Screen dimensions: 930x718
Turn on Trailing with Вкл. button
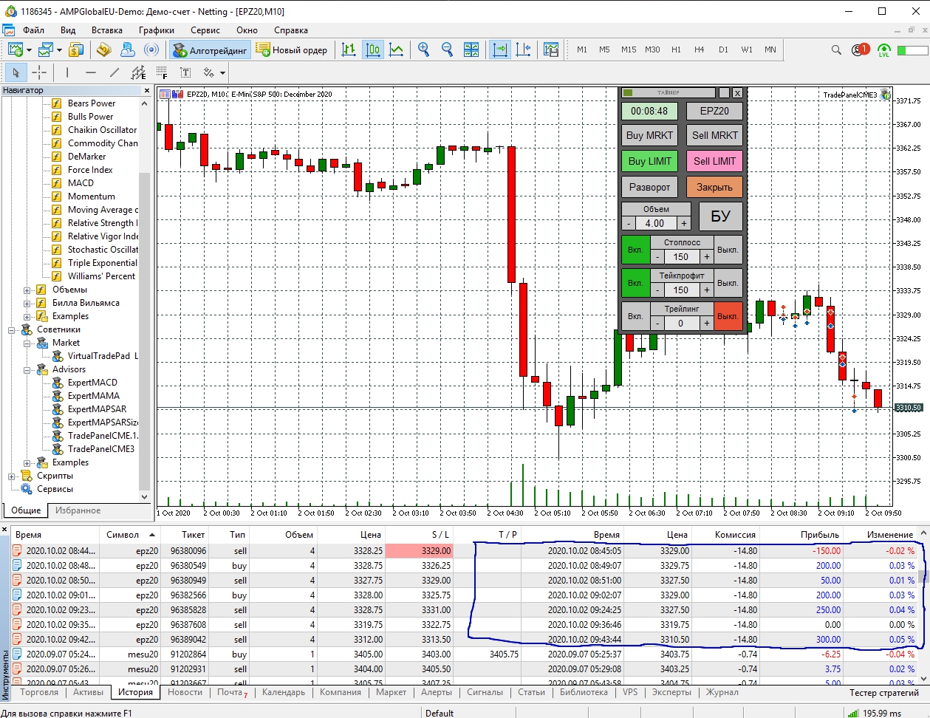(635, 316)
